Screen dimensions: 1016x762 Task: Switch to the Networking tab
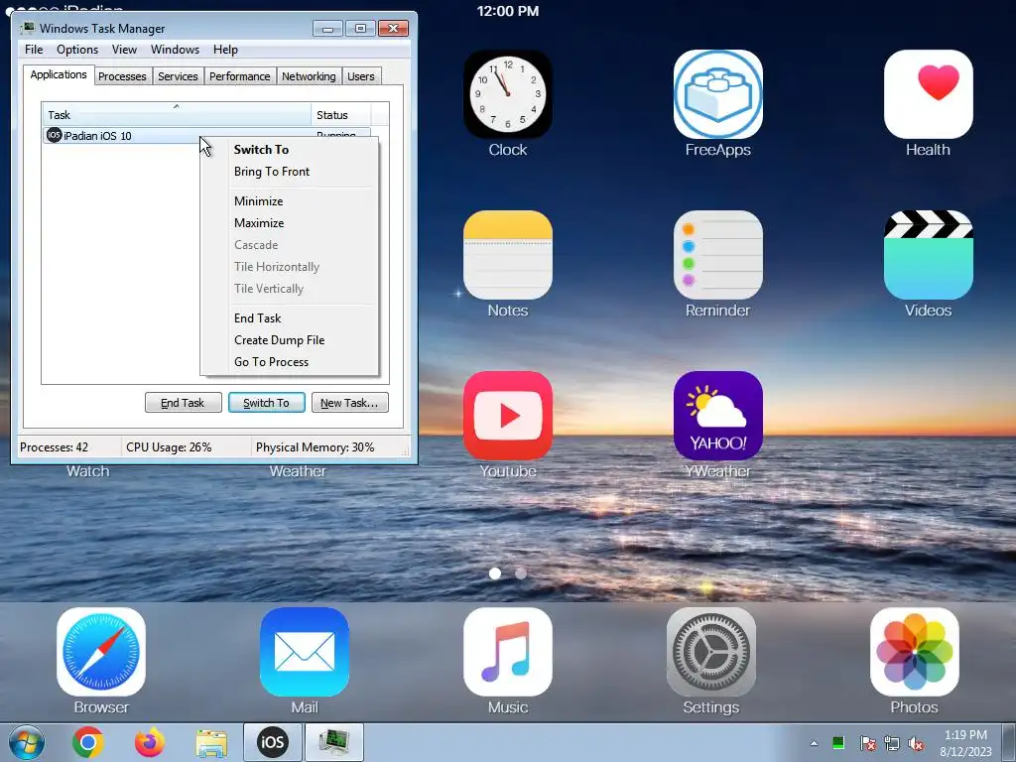(x=309, y=76)
